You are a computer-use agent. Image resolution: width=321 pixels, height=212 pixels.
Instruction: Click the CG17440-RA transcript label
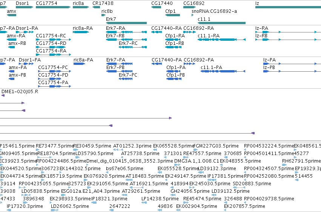click(166, 28)
